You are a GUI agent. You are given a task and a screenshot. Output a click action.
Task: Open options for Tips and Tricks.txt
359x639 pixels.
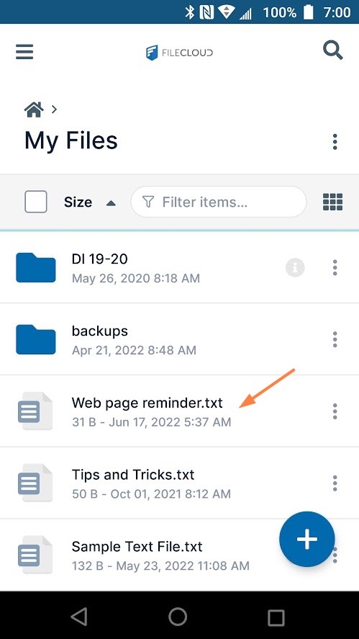335,483
